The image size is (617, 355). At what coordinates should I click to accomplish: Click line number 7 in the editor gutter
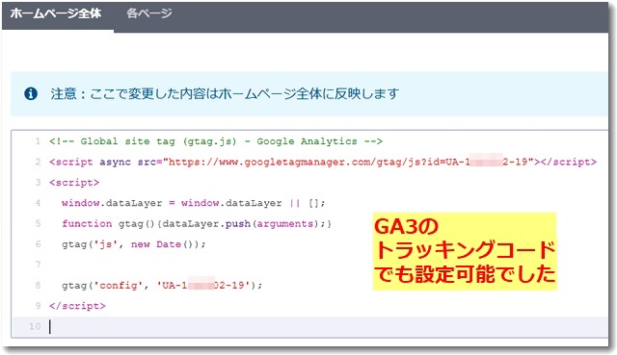pos(38,265)
